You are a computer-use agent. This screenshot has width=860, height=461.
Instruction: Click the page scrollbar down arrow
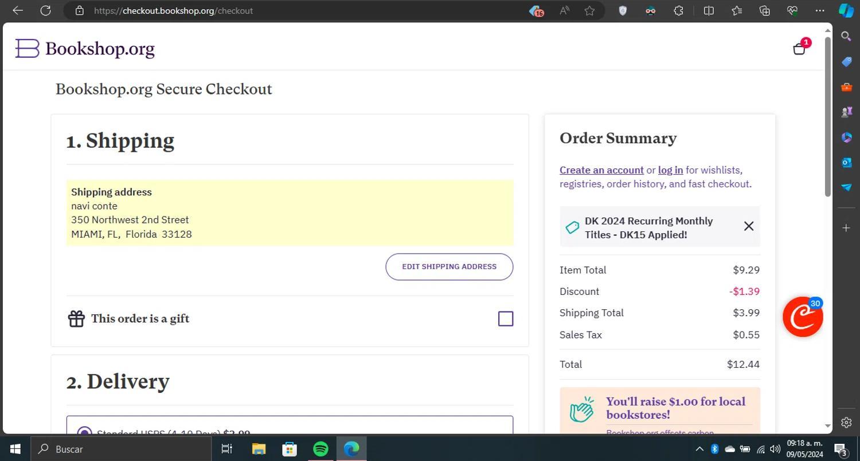827,426
